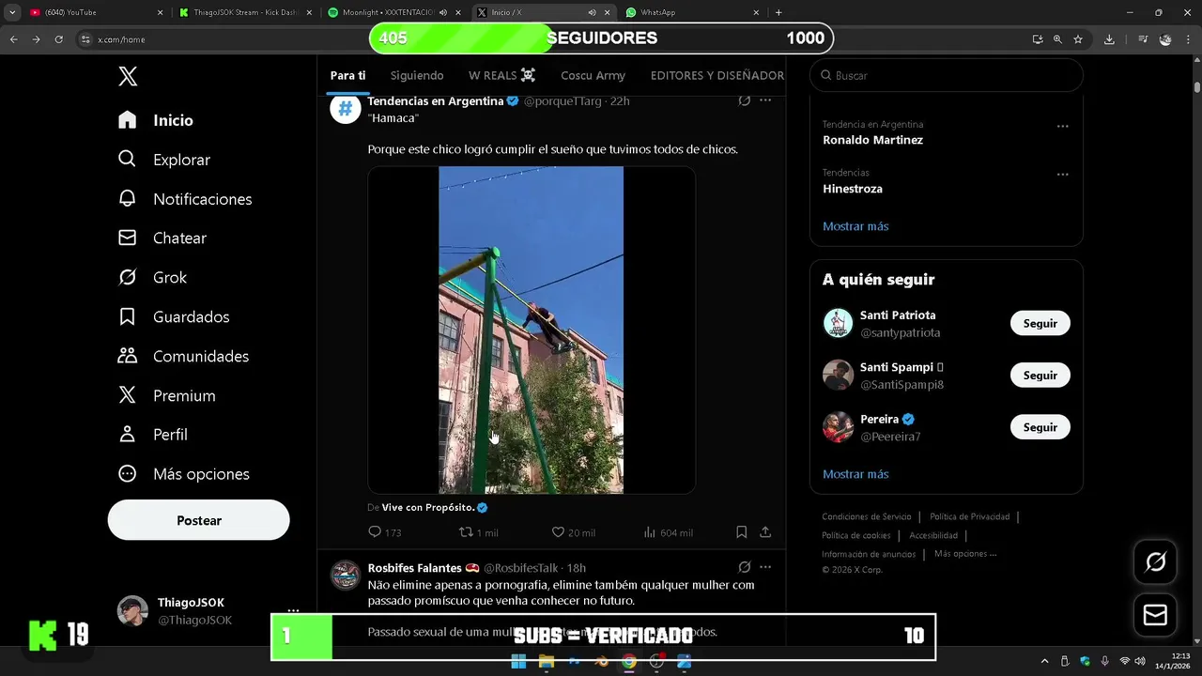Reply to the Hamaca post with 173 comments
The image size is (1202, 676).
[385, 532]
